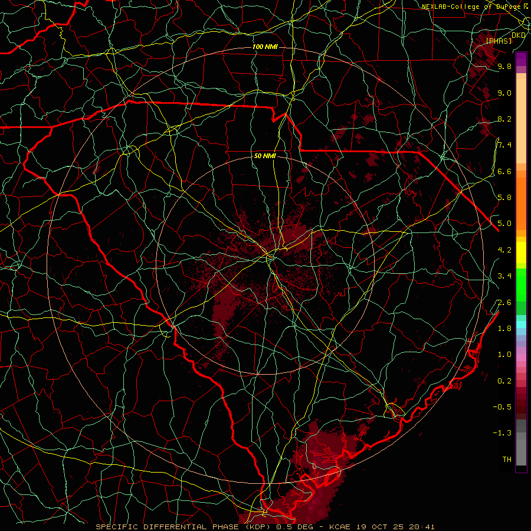Click the 0.2 value on the color scale
Screen dimensions: 531x531
[x=504, y=381]
